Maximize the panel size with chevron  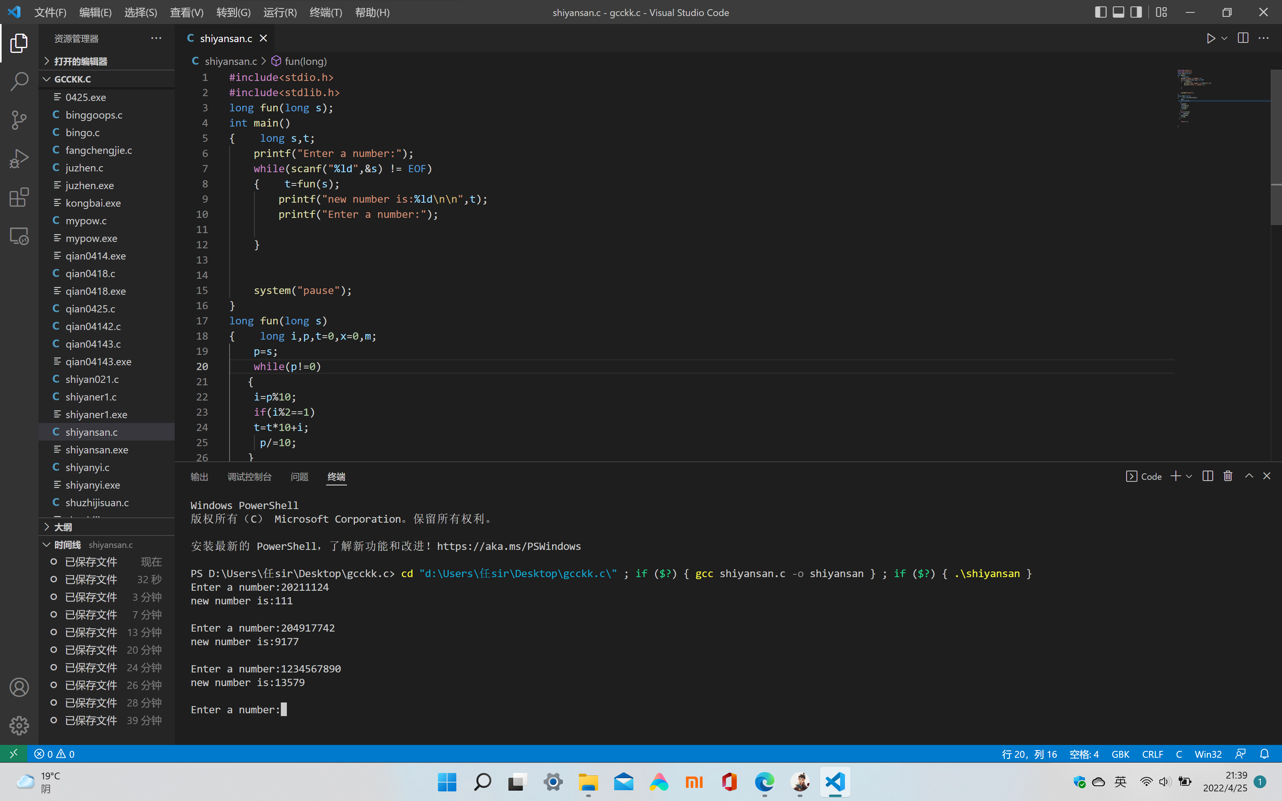tap(1249, 476)
